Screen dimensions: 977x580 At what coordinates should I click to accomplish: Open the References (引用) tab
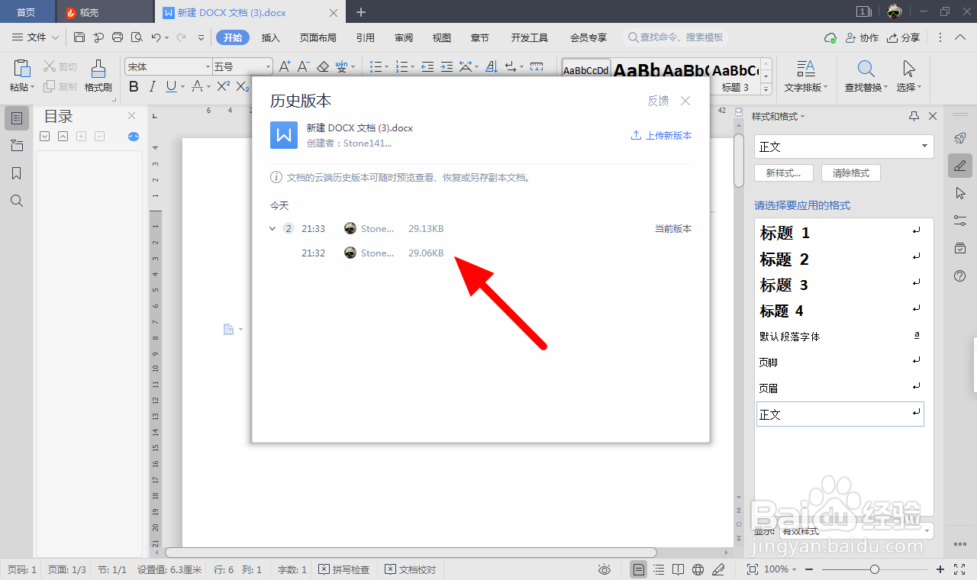pyautogui.click(x=366, y=37)
